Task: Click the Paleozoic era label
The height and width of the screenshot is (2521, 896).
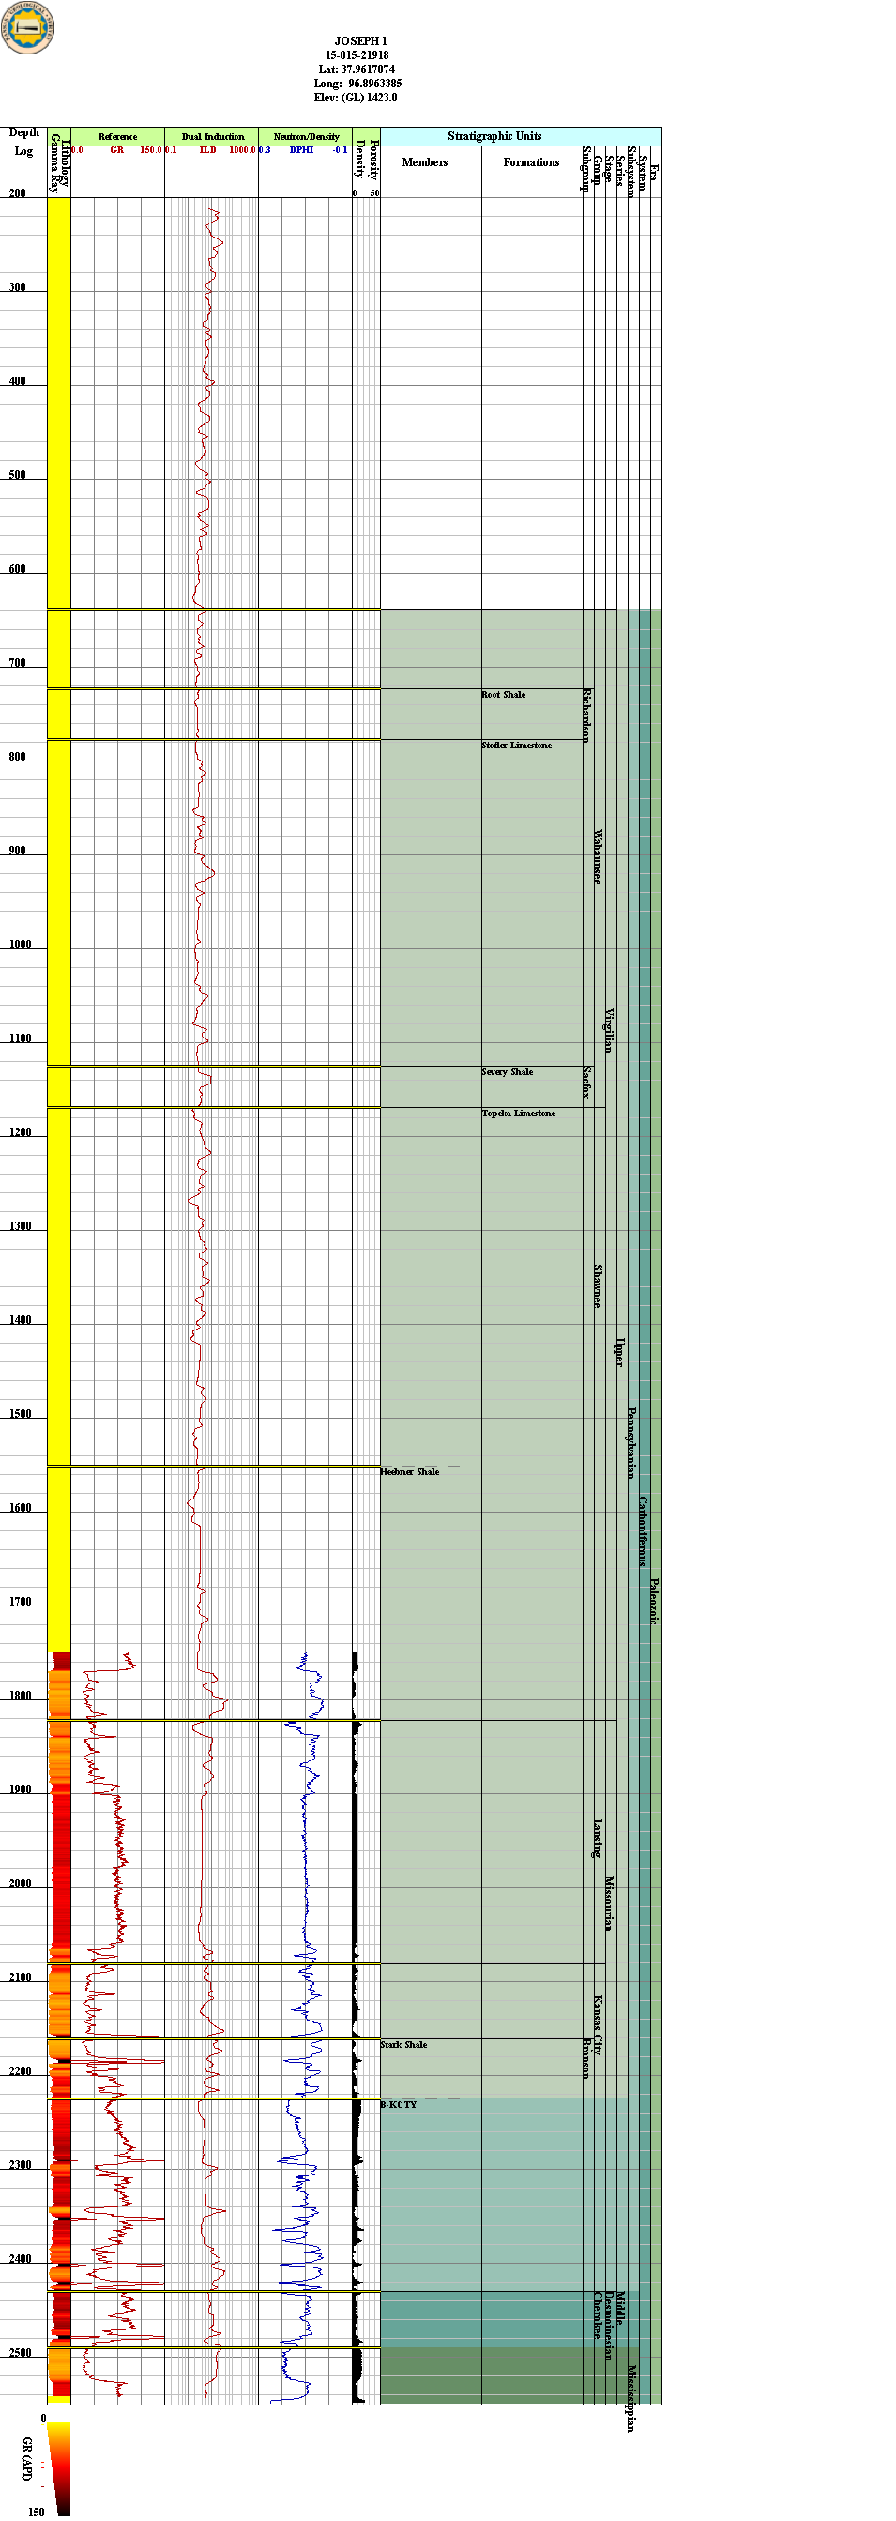Action: tap(653, 1602)
